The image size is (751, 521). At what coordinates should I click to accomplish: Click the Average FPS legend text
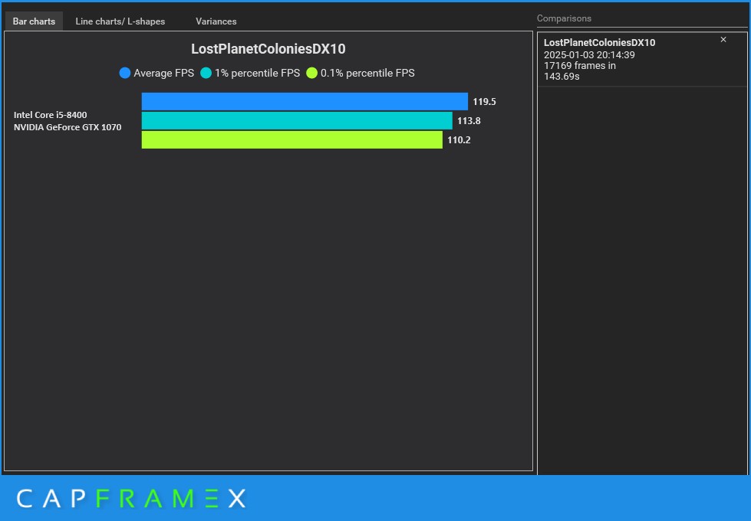coord(164,74)
